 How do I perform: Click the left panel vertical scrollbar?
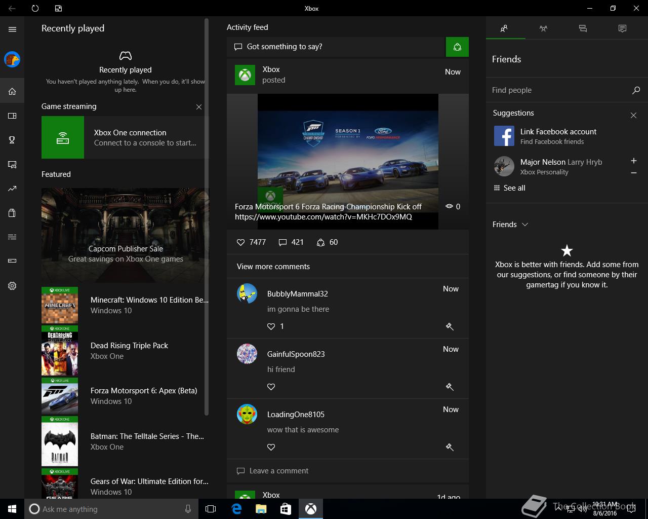click(207, 217)
